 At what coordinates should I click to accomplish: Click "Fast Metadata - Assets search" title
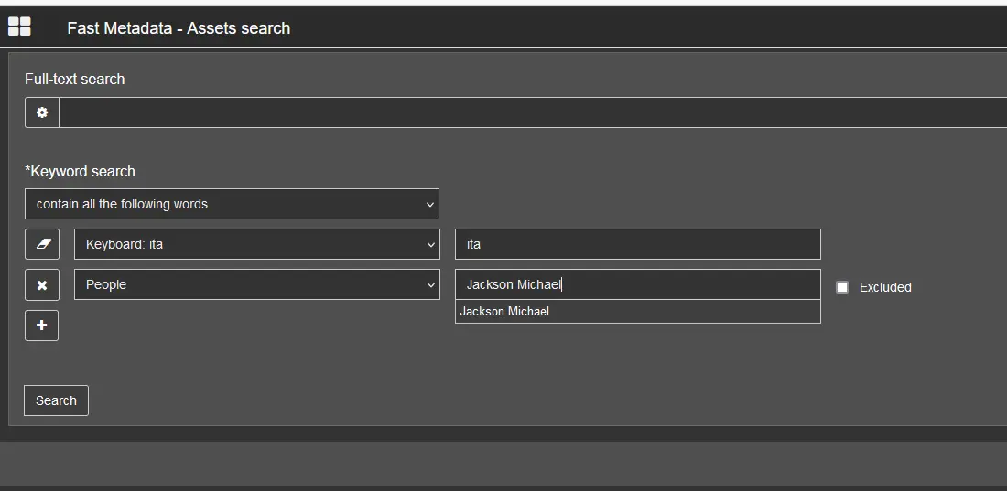pyautogui.click(x=179, y=28)
